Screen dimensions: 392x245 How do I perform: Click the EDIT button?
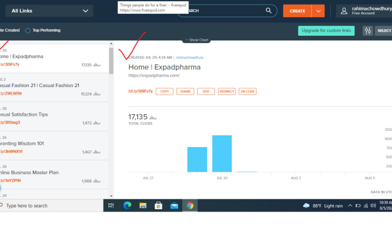pos(206,92)
